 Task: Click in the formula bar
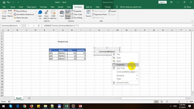tap(116, 25)
